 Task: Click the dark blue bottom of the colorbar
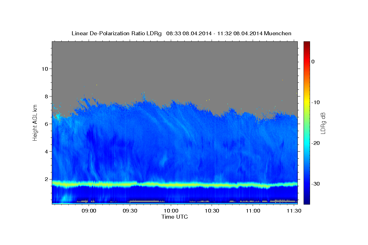point(306,199)
